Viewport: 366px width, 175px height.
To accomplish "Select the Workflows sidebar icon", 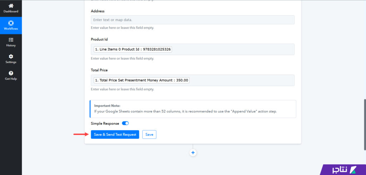I will coord(11,23).
